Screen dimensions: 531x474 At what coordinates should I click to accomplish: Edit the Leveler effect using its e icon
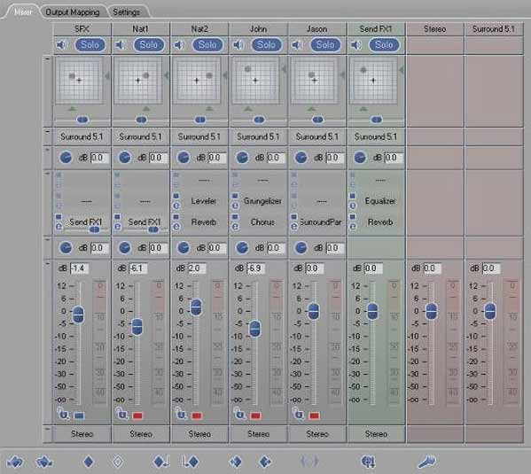[176, 206]
